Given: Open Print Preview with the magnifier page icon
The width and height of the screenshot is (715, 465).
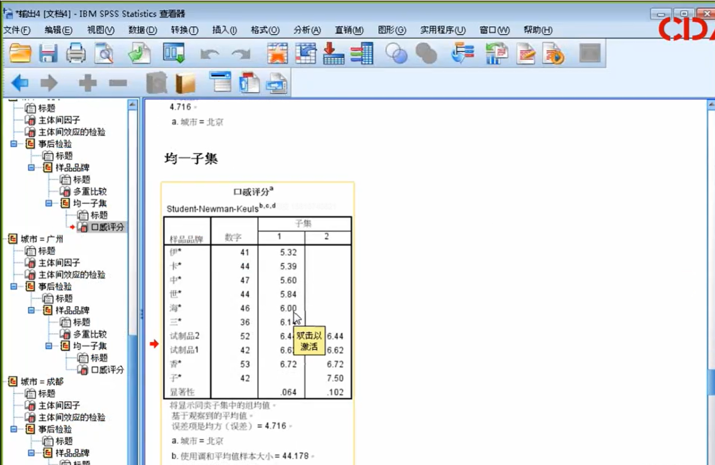Looking at the screenshot, I should (x=104, y=54).
